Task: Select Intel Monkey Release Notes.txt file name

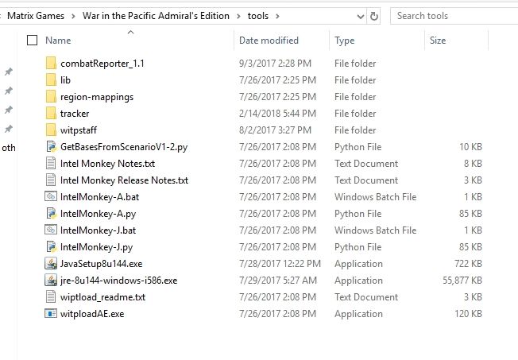Action: pos(124,180)
